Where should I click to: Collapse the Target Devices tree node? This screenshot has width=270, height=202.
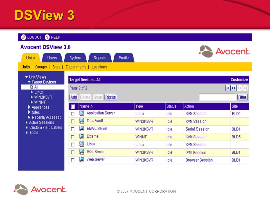click(29, 82)
